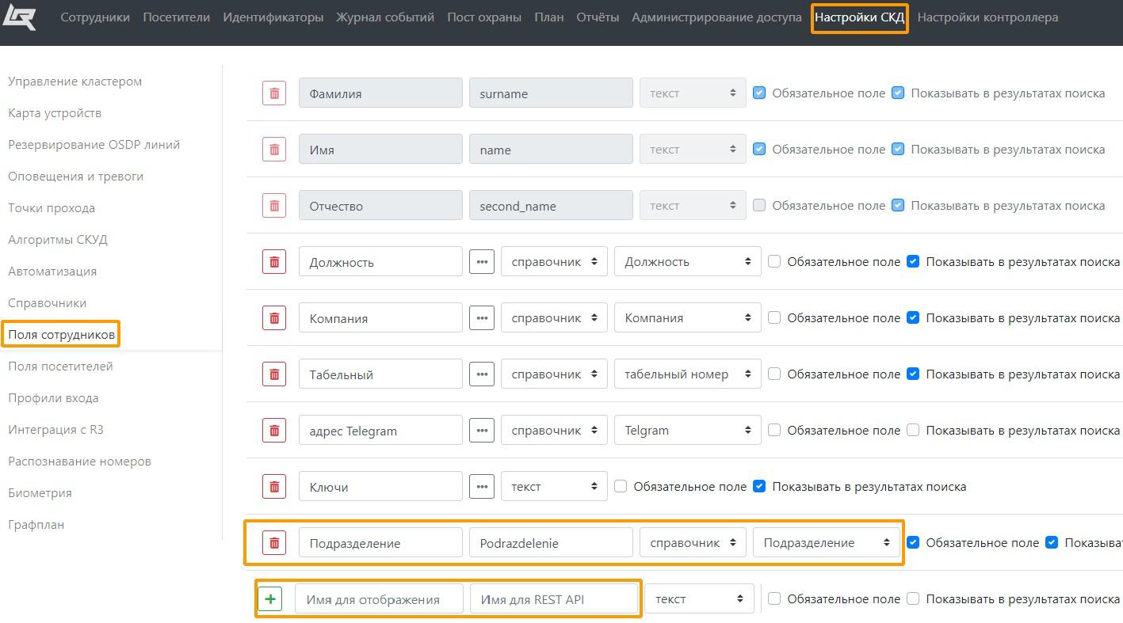
Task: Open the Журнал событий menu
Action: [x=385, y=17]
